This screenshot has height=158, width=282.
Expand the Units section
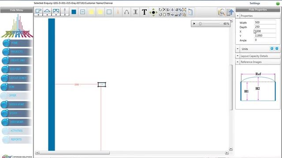237,49
